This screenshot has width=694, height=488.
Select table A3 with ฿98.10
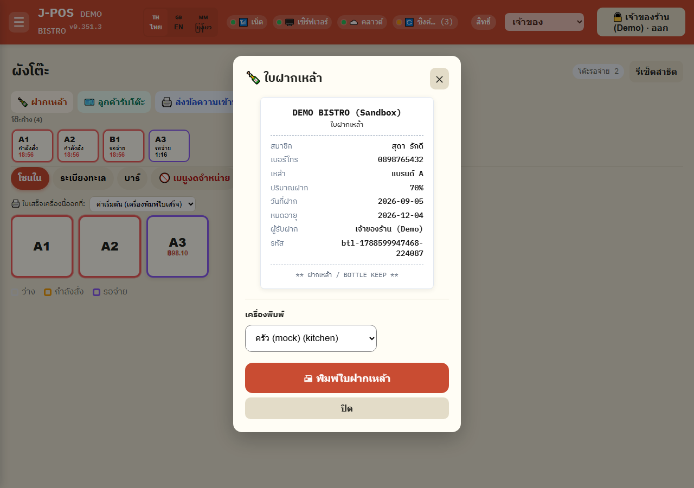(x=177, y=246)
